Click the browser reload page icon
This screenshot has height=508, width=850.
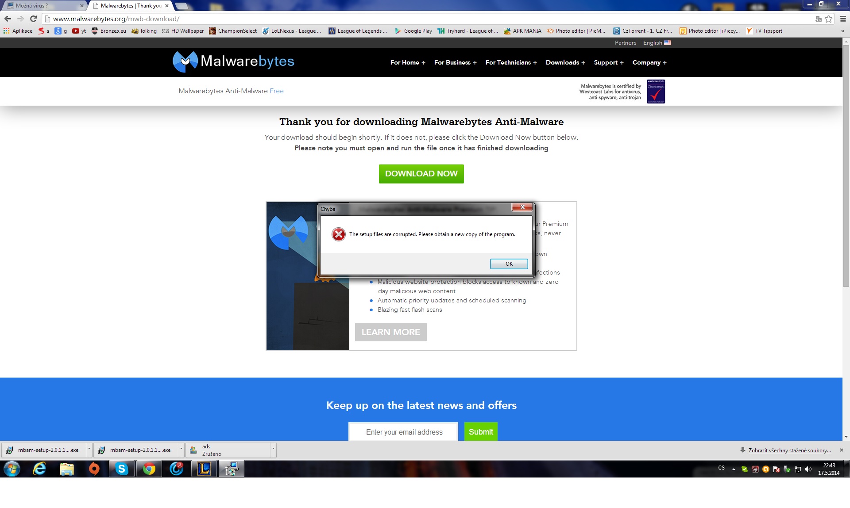[x=33, y=19]
